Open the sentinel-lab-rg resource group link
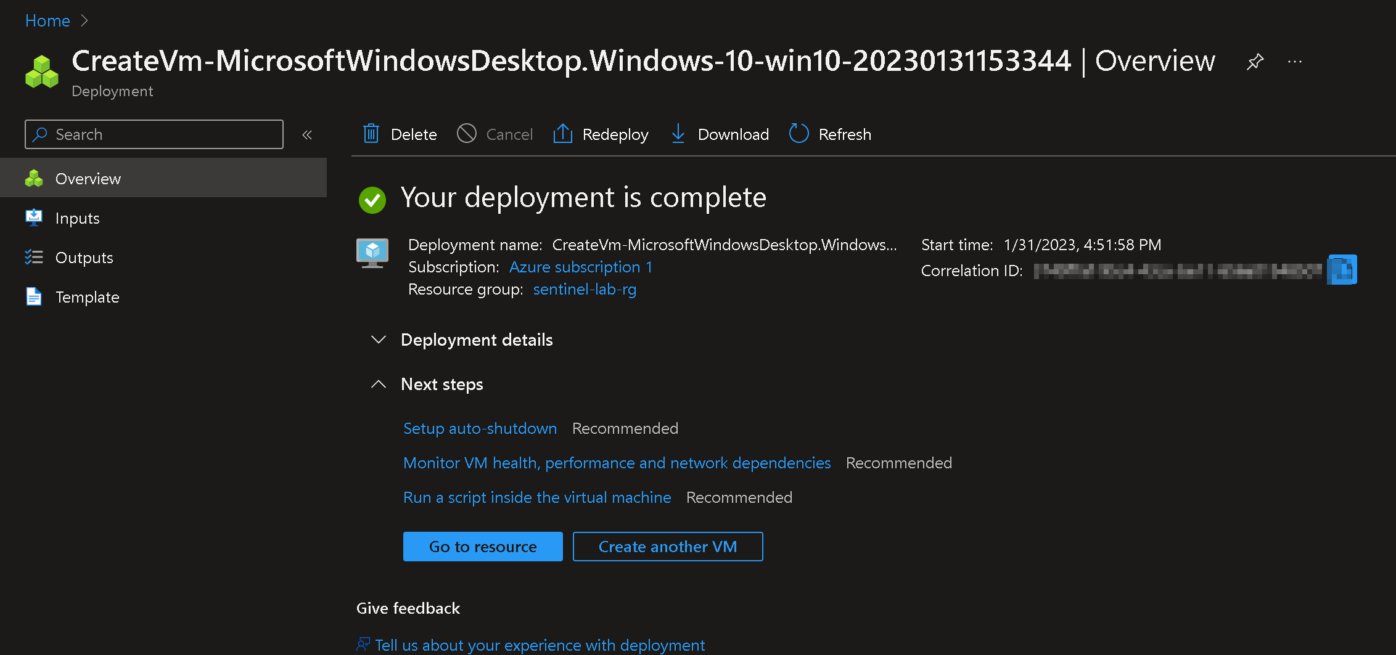The width and height of the screenshot is (1396, 655). pos(585,289)
